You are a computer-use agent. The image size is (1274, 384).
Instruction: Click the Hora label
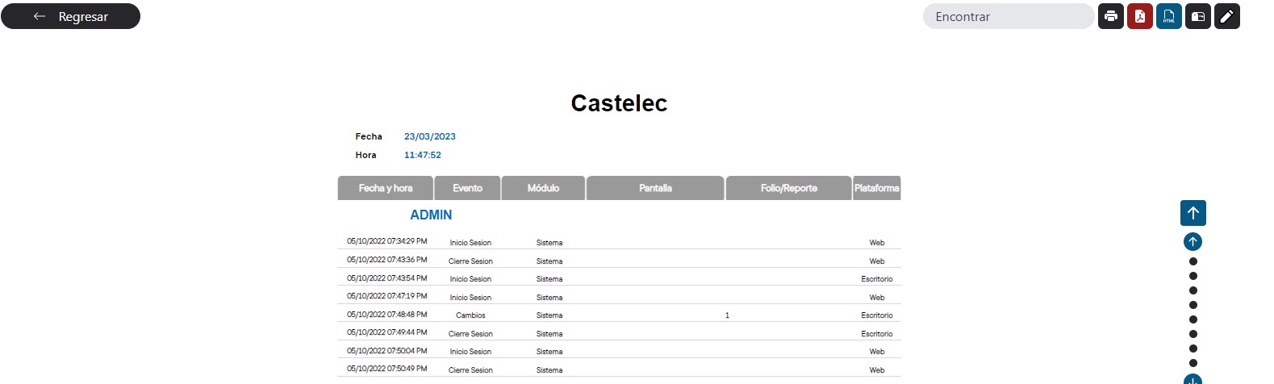[x=365, y=155]
